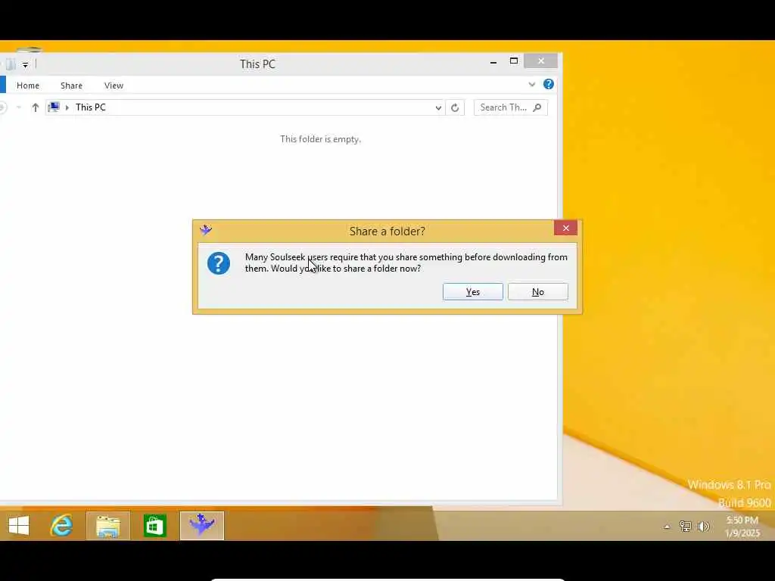Image resolution: width=775 pixels, height=581 pixels.
Task: Open the network tray icon
Action: click(x=685, y=527)
